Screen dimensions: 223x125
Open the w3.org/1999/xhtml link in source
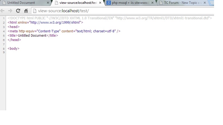click(55, 22)
